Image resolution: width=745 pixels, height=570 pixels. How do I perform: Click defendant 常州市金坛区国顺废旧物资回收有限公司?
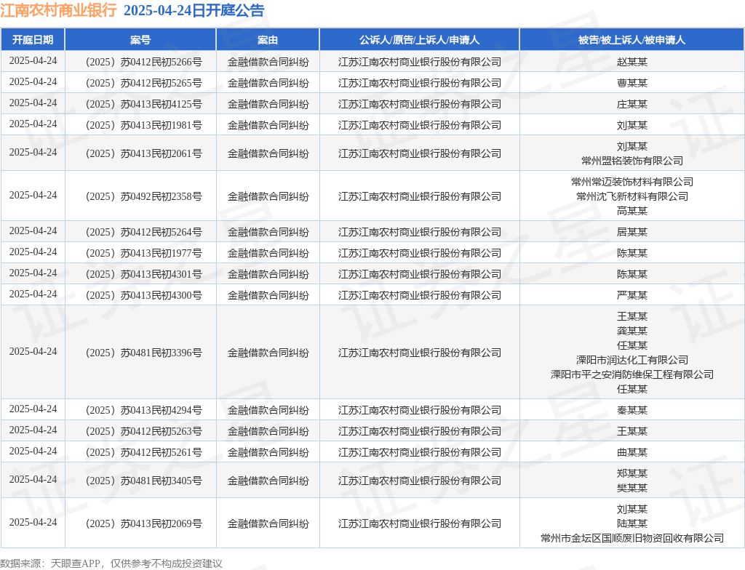(x=632, y=538)
